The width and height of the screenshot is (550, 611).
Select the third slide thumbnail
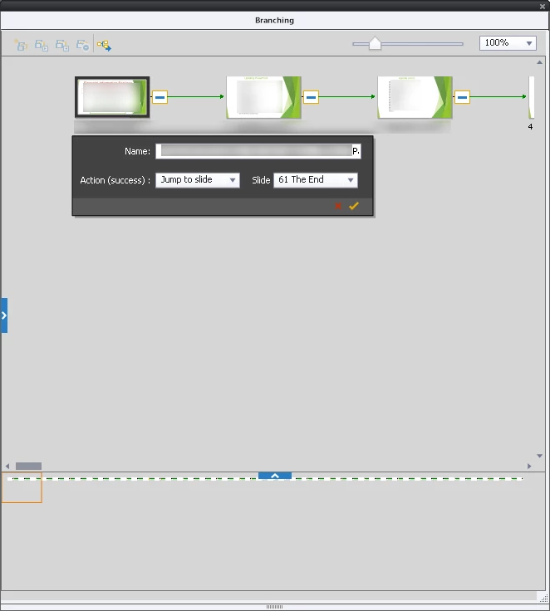[x=415, y=97]
